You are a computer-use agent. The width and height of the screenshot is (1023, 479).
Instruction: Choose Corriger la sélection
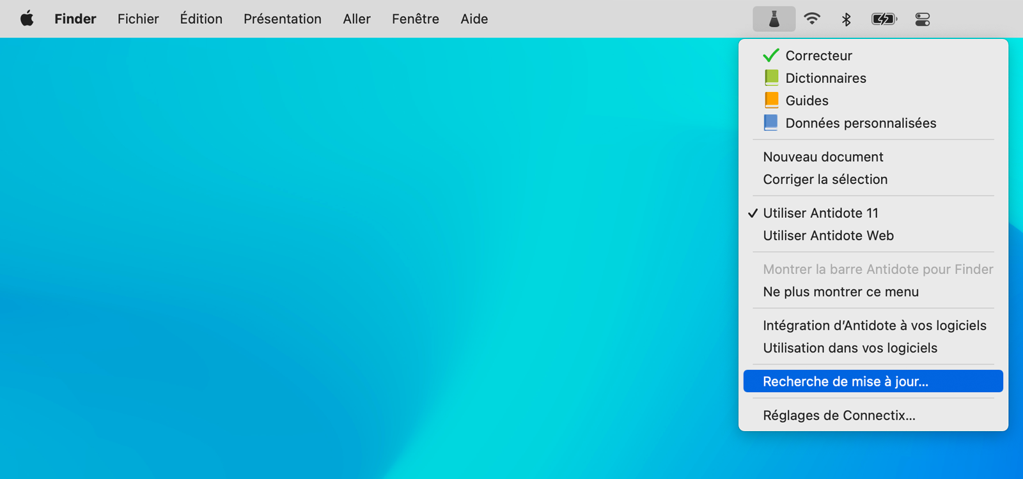825,179
